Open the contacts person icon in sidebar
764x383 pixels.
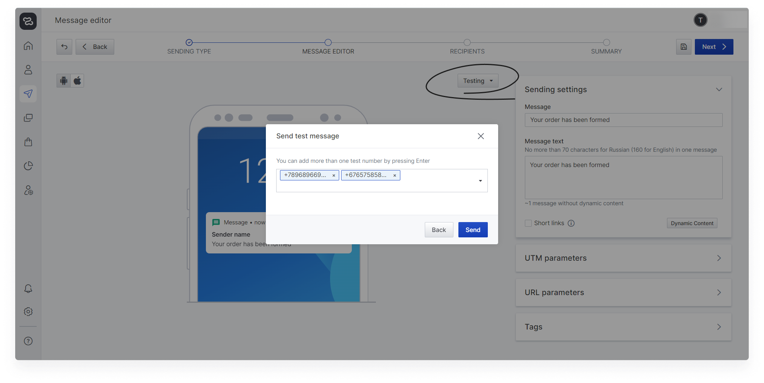click(x=28, y=70)
